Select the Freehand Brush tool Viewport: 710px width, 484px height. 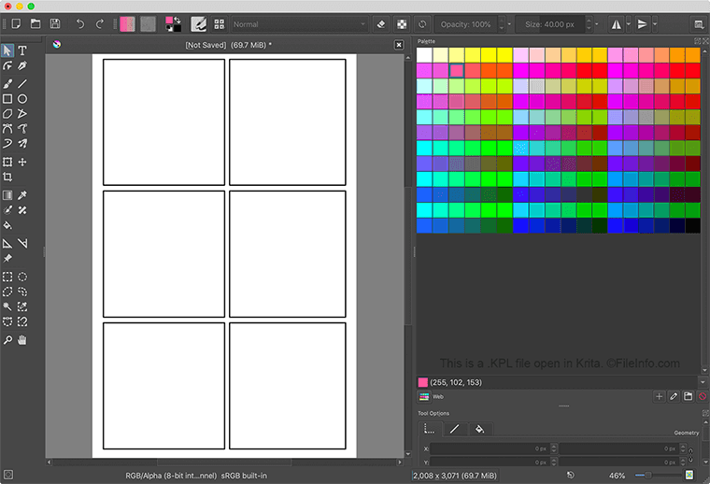pyautogui.click(x=7, y=84)
